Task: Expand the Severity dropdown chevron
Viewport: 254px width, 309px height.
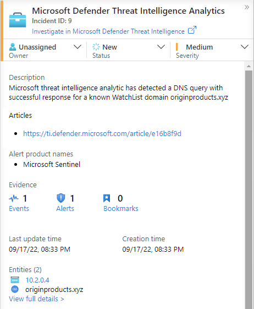Action: pos(244,47)
